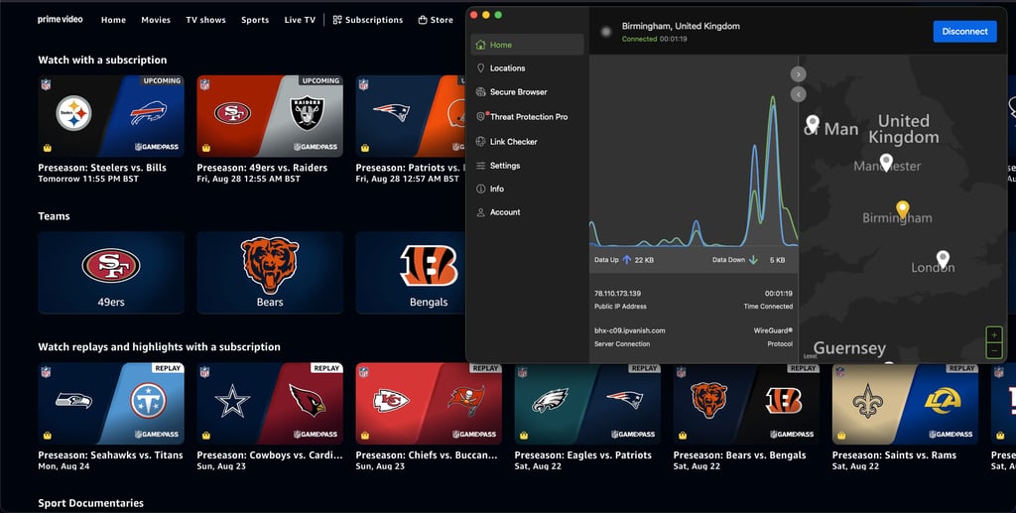Image resolution: width=1016 pixels, height=513 pixels.
Task: Open Preseason Steelers vs. Bills thumbnail
Action: (111, 116)
